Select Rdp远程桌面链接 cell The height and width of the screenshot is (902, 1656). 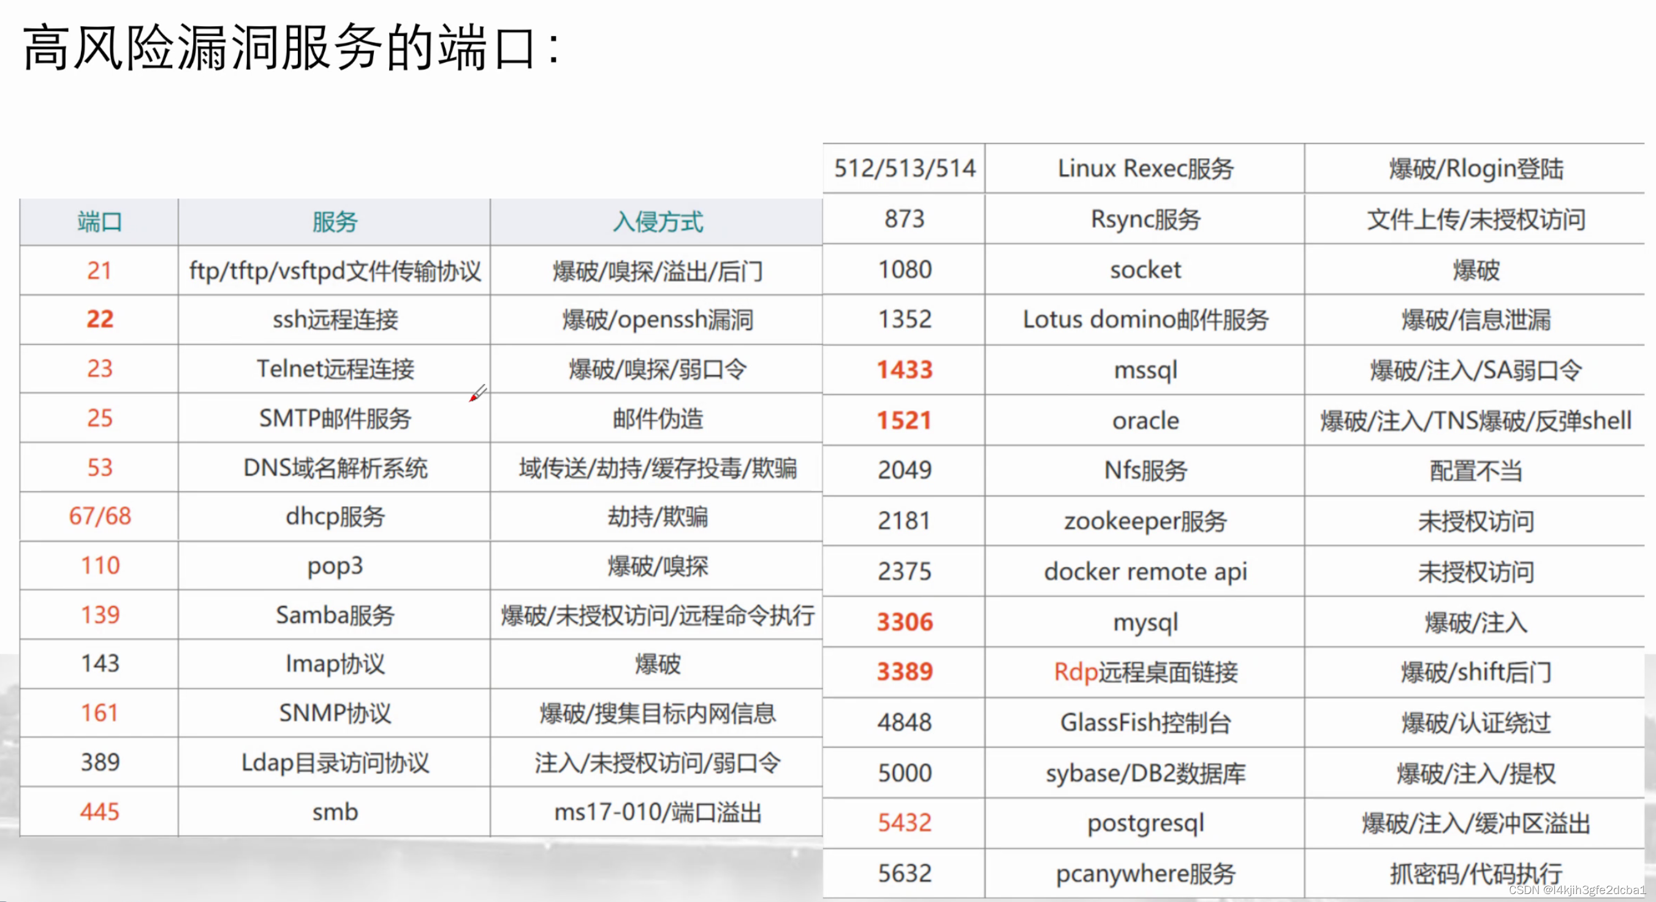(x=1145, y=672)
